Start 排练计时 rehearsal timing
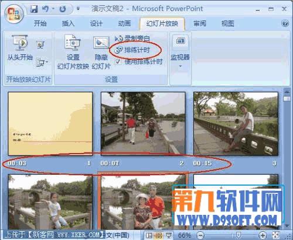The width and height of the screenshot is (293, 240). click(x=132, y=50)
